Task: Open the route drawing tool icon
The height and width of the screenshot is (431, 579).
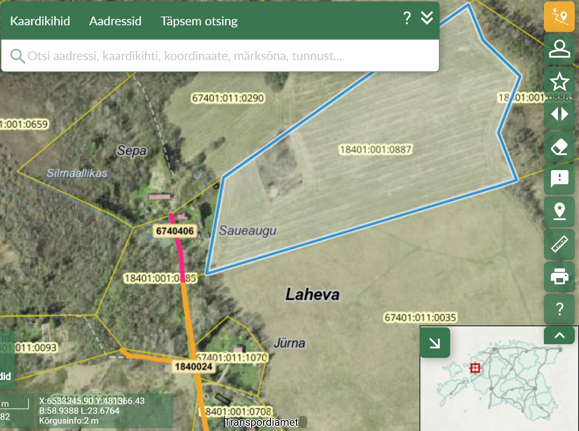Action: [x=559, y=17]
